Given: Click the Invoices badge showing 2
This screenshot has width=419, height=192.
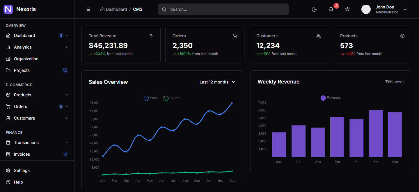Looking at the screenshot, I should click(65, 154).
